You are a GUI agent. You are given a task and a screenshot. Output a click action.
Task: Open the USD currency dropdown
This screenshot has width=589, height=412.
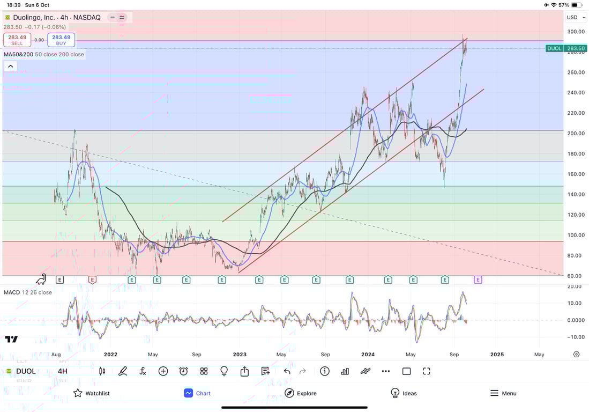pyautogui.click(x=576, y=17)
